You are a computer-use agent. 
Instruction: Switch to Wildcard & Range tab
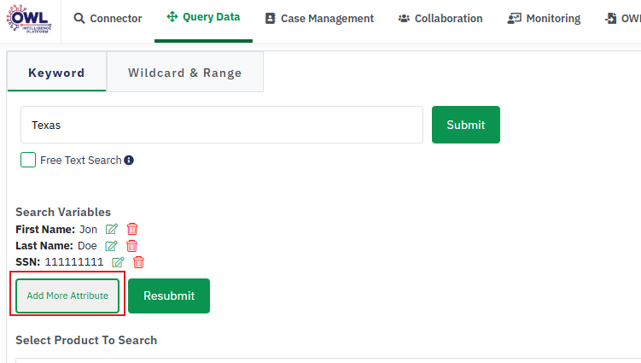point(184,73)
